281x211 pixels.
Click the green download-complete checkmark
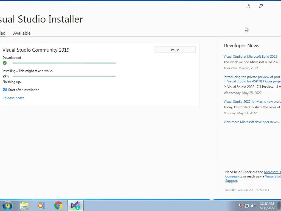pos(5,63)
